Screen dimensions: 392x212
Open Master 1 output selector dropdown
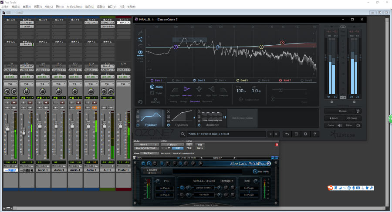123,70
